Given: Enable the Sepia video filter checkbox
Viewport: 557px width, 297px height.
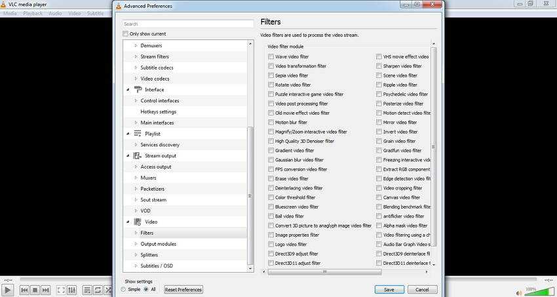Looking at the screenshot, I should pos(271,75).
